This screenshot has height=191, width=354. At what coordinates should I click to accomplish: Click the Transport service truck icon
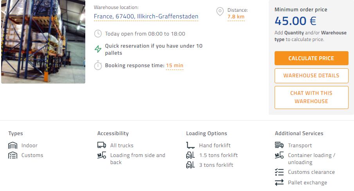coord(279,145)
